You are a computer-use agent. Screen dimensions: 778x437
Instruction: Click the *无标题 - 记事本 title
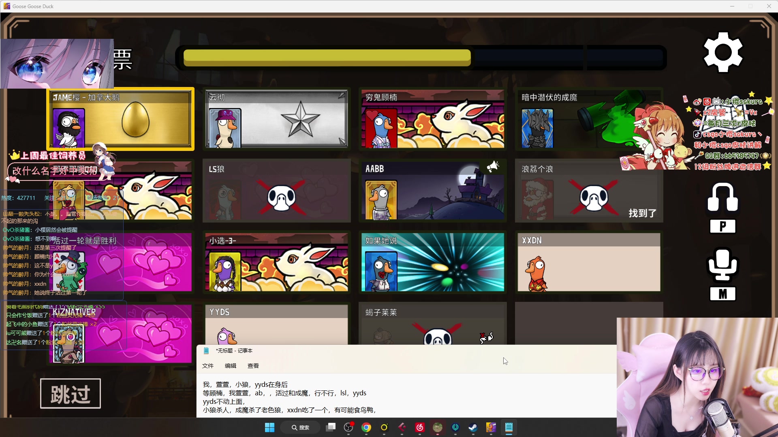coord(234,351)
